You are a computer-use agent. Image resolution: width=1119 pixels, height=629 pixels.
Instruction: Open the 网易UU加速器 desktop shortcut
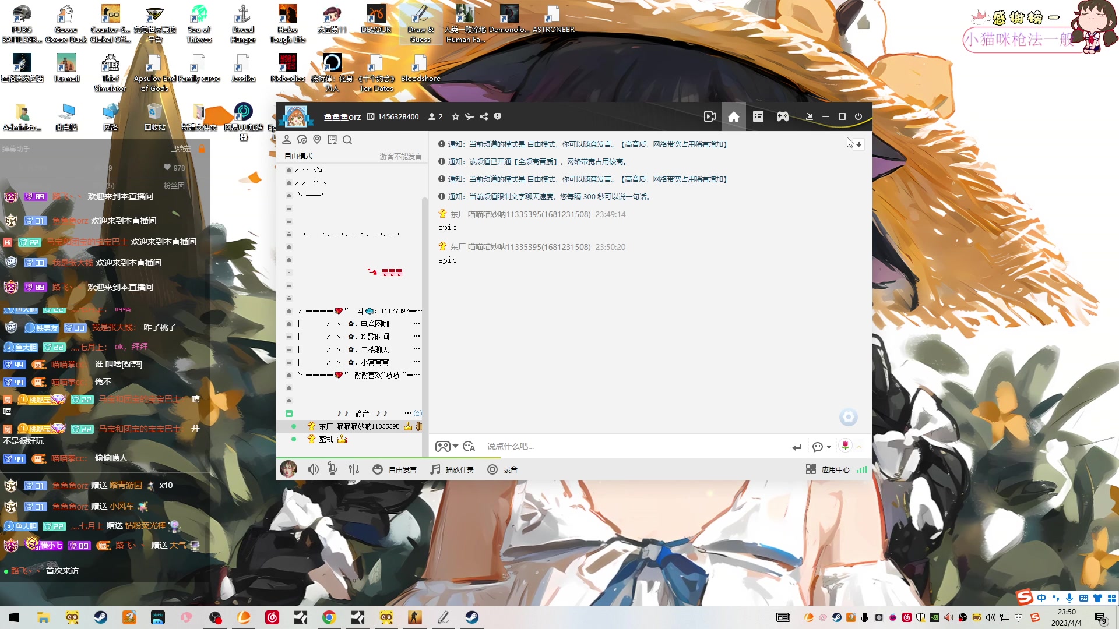(x=243, y=121)
